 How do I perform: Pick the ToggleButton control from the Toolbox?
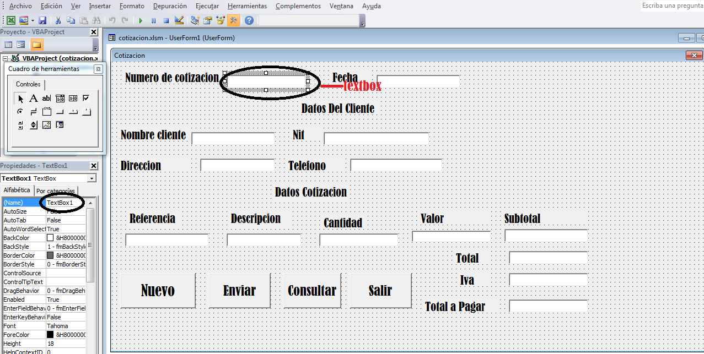(34, 112)
